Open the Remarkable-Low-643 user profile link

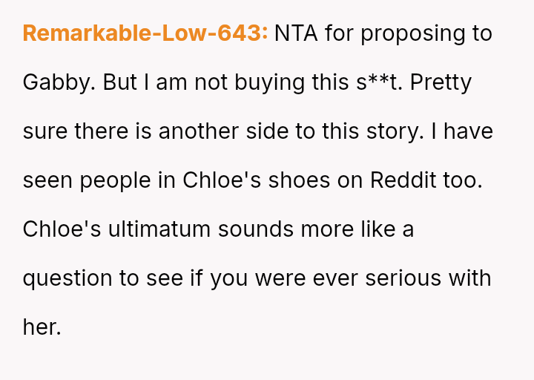coord(145,33)
